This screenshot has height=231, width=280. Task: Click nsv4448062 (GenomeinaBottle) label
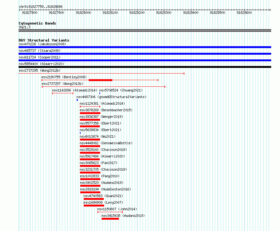coord(106,143)
